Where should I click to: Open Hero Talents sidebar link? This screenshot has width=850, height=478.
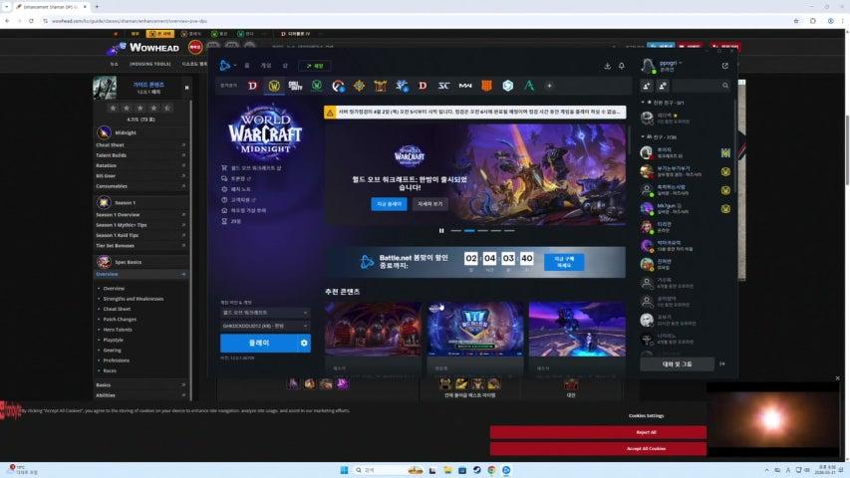pyautogui.click(x=118, y=330)
